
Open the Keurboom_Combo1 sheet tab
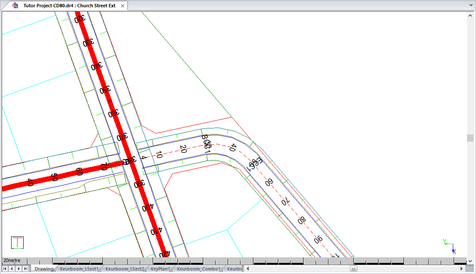(198, 269)
